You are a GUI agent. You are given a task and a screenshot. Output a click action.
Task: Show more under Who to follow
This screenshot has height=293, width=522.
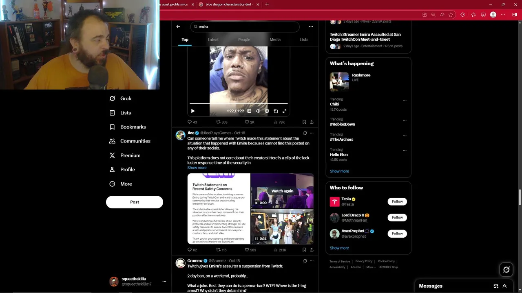pos(339,248)
